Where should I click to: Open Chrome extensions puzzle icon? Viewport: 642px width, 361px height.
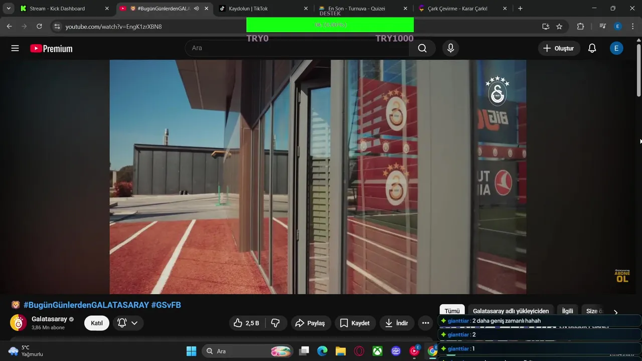(x=580, y=27)
